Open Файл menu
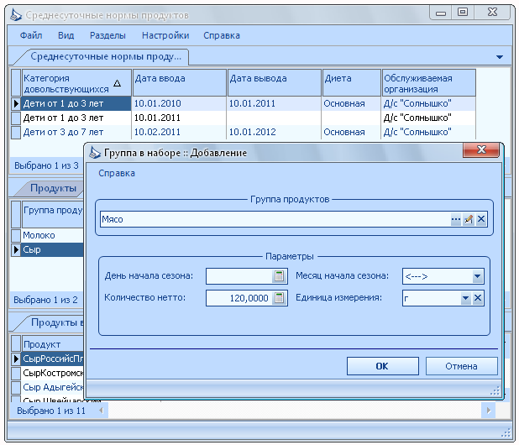 click(31, 35)
